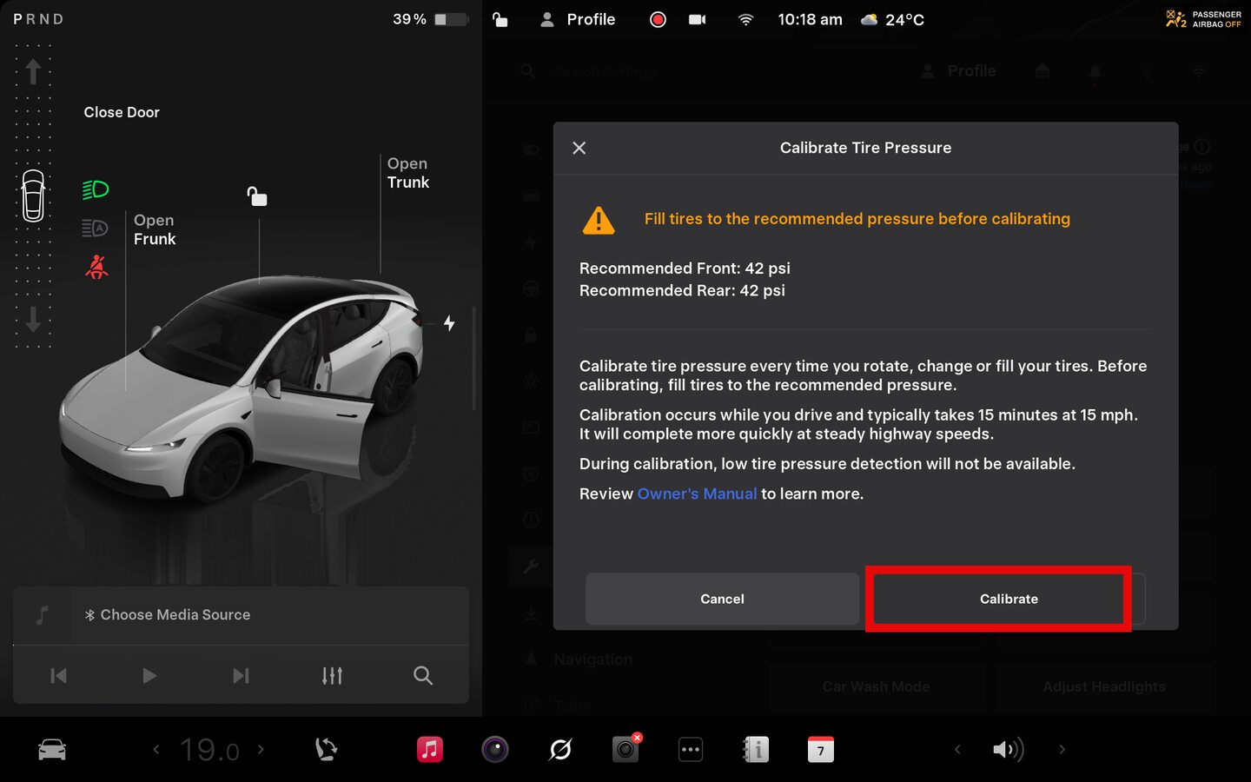The width and height of the screenshot is (1251, 782).
Task: Decrease cabin temperature with left arrow
Action: [156, 749]
